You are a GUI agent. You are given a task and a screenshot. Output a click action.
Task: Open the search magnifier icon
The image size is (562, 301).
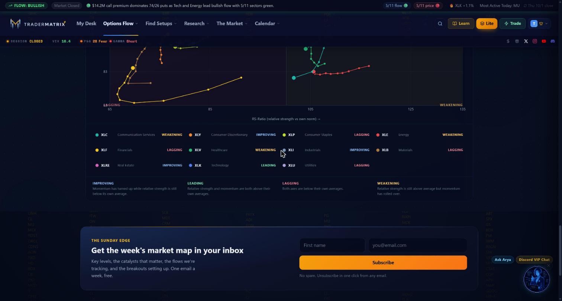[440, 23]
